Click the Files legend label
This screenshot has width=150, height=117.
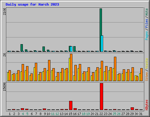(147, 23)
